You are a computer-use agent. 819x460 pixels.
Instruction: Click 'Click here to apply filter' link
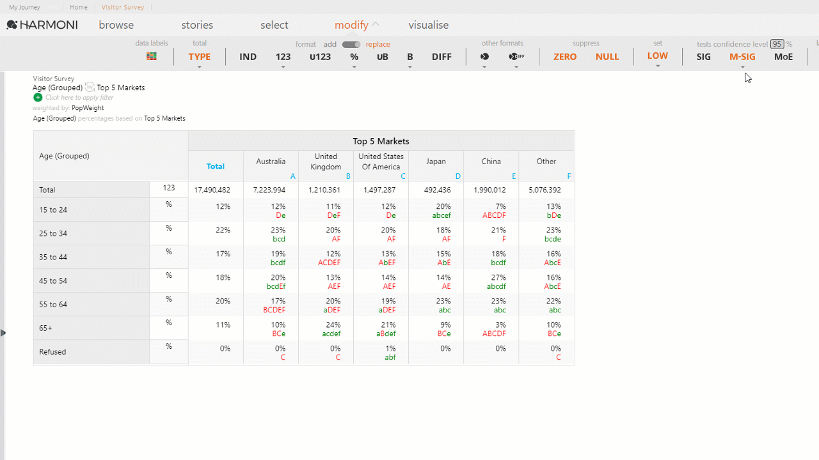pos(79,98)
